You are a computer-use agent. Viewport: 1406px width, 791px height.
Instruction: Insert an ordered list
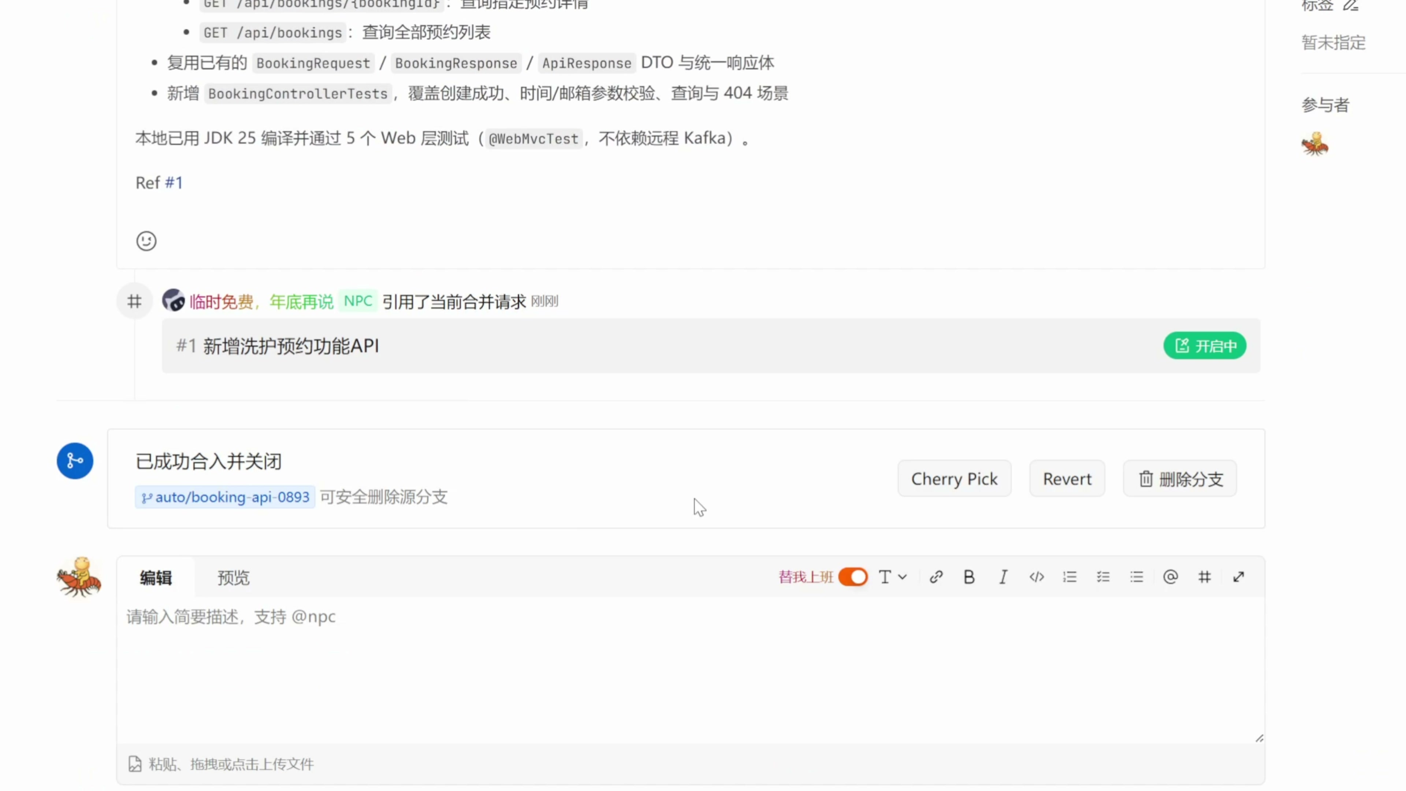(x=1070, y=577)
